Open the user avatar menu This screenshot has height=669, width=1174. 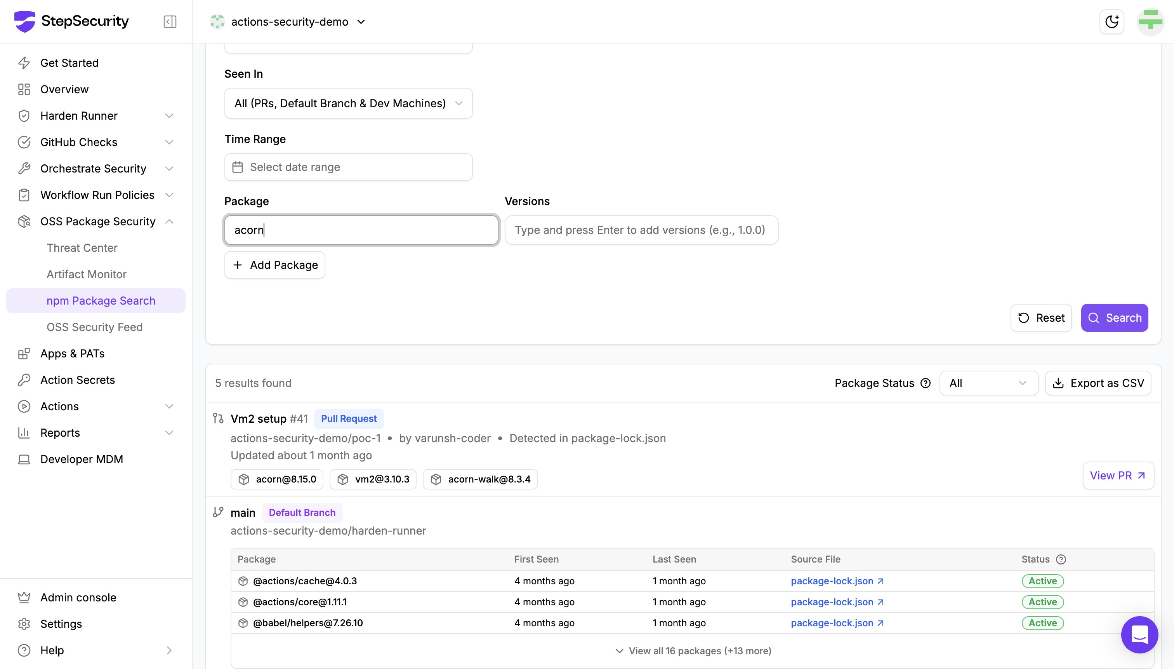pos(1150,22)
